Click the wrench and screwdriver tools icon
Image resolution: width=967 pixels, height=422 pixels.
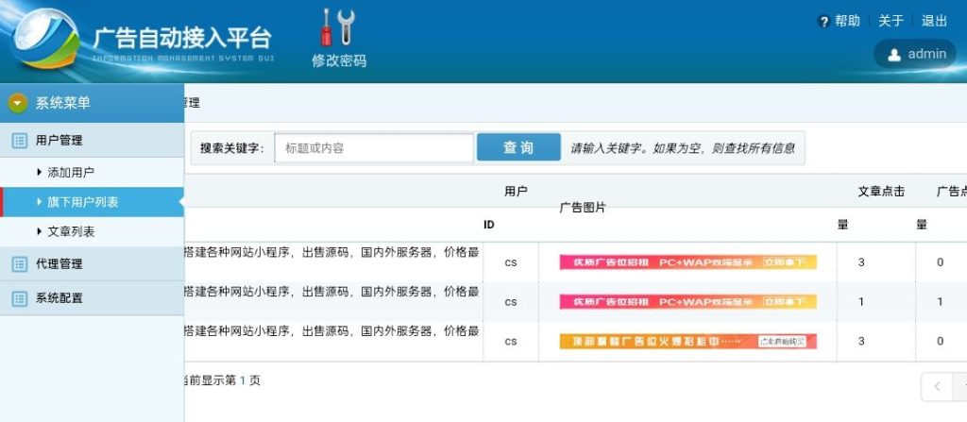tap(337, 28)
